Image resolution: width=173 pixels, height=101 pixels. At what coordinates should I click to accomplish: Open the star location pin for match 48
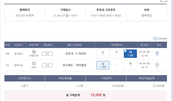157,53
